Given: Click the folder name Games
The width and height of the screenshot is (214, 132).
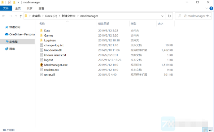Looking at the screenshot, I should [49, 35].
